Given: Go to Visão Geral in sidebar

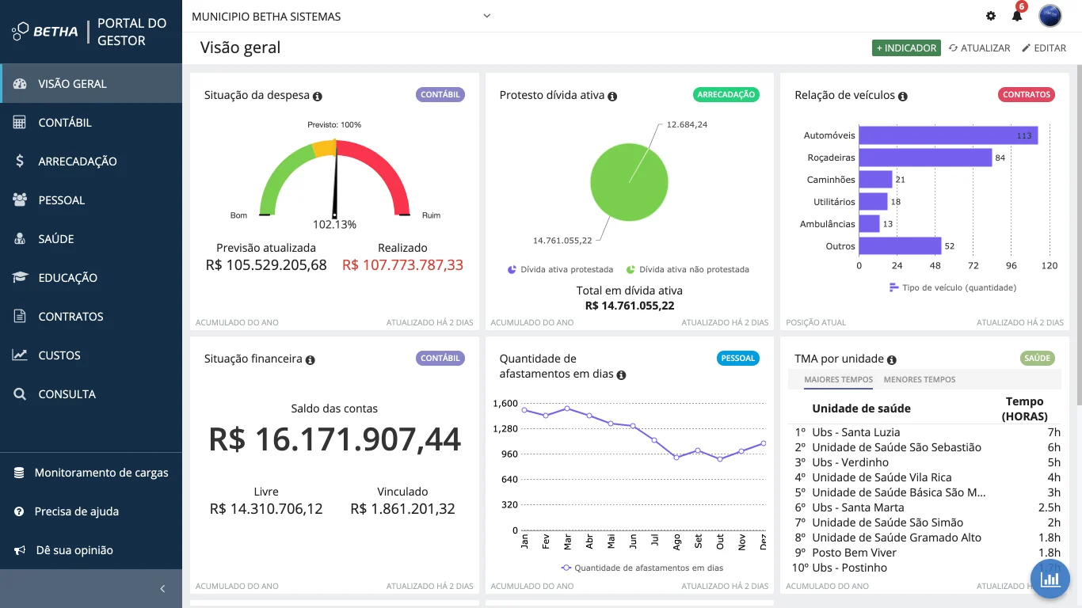Looking at the screenshot, I should 91,83.
